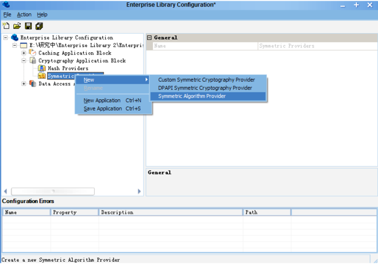Image resolution: width=378 pixels, height=264 pixels.
Task: Click the Cryptography Application Block lock icon
Action: (33, 60)
